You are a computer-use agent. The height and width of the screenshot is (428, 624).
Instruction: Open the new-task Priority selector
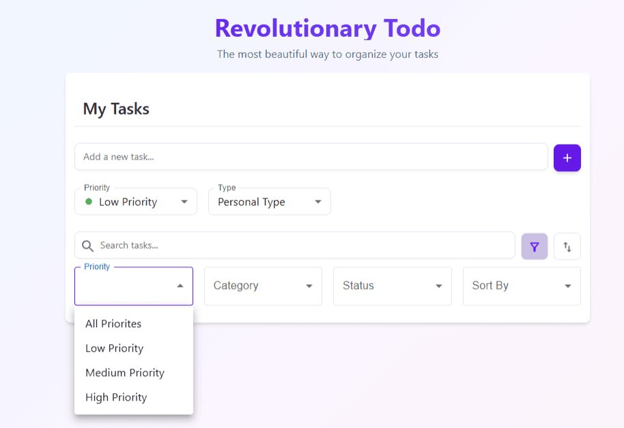tap(136, 202)
